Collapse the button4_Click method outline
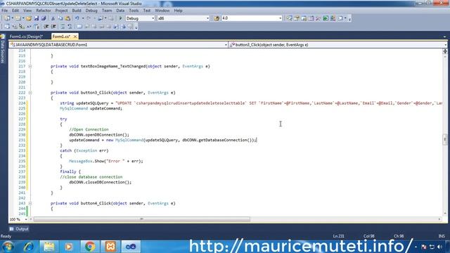The height and width of the screenshot is (253, 450). [x=30, y=203]
